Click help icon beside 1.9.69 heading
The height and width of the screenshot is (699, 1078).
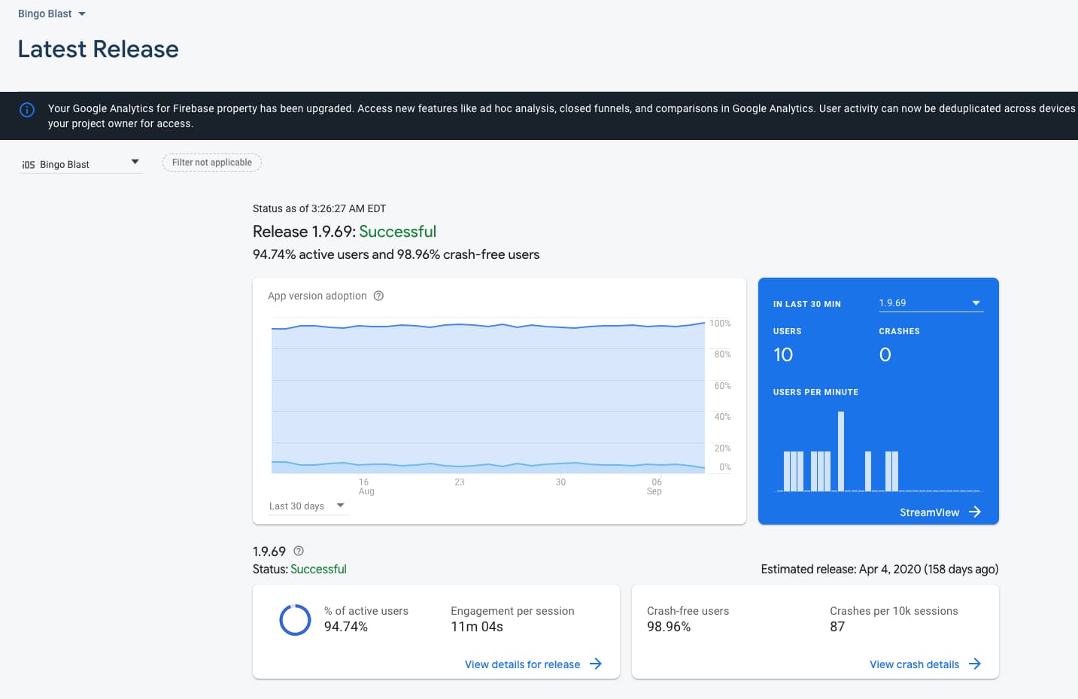pos(299,551)
